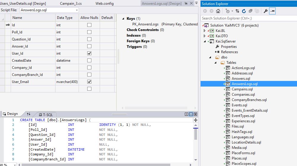The image size is (297, 166).
Task: Click the ActionLogs.sql table icon
Action: click(x=228, y=68)
